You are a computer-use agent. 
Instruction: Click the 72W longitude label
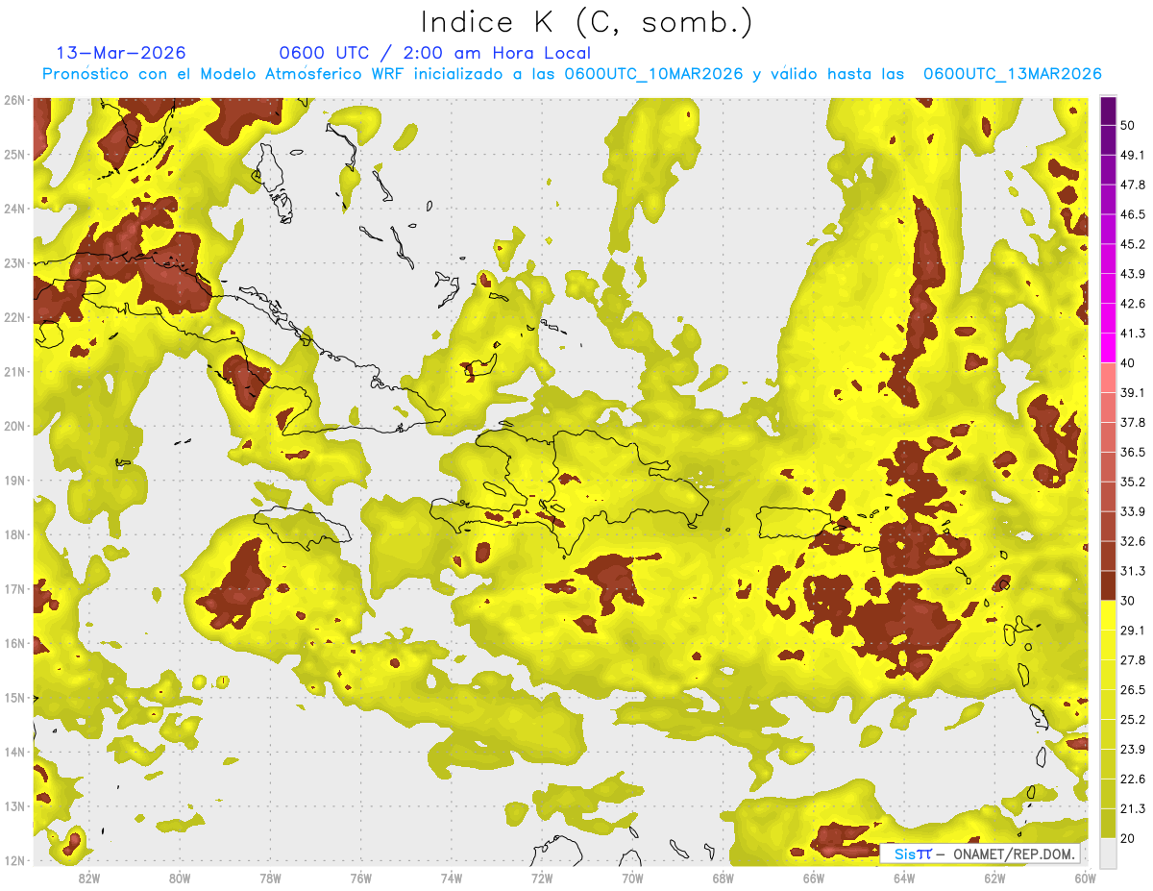pos(542,878)
